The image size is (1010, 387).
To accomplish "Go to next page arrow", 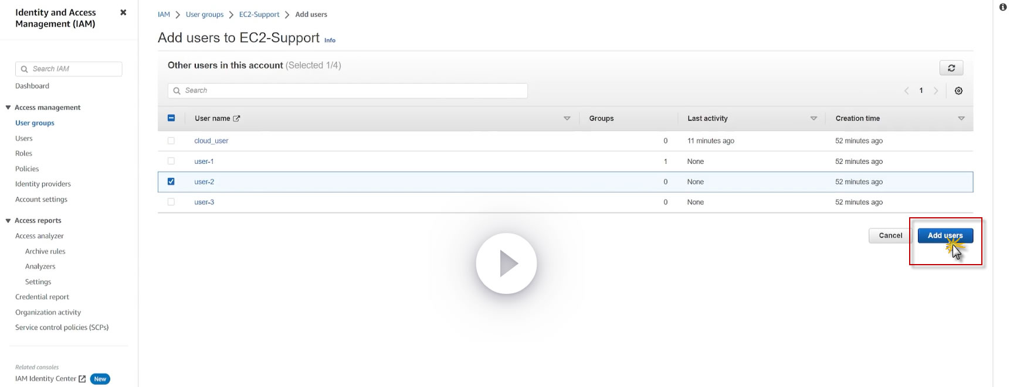I will point(936,91).
